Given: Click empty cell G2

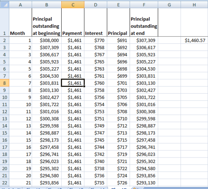Looking at the screenshot, I should (169, 40).
